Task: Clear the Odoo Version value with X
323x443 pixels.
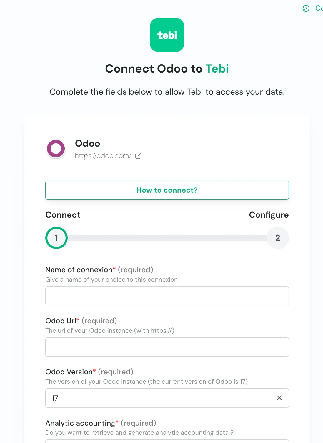Action: [x=279, y=398]
